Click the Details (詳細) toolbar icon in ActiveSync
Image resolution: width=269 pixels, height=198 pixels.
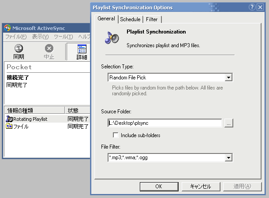tap(82, 49)
